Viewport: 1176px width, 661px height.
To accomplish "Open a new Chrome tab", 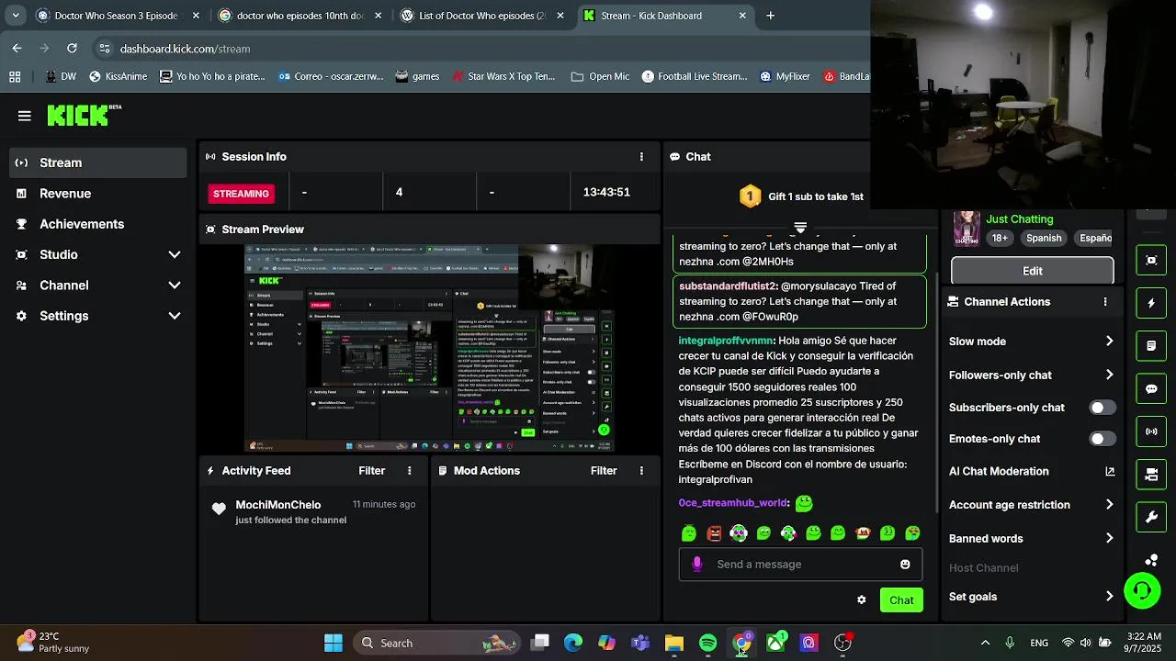I will (770, 16).
